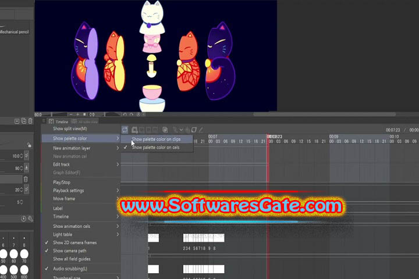This screenshot has width=419, height=279.
Task: Click the 00:07:23 current timecode display
Action: [393, 130]
